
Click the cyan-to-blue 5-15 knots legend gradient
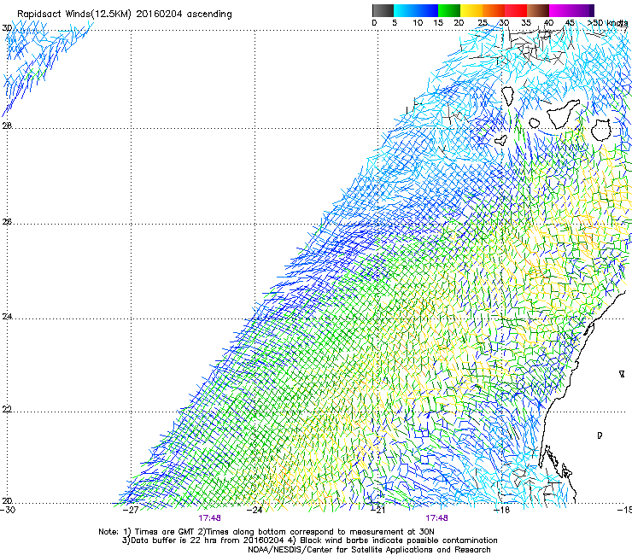pyautogui.click(x=416, y=10)
